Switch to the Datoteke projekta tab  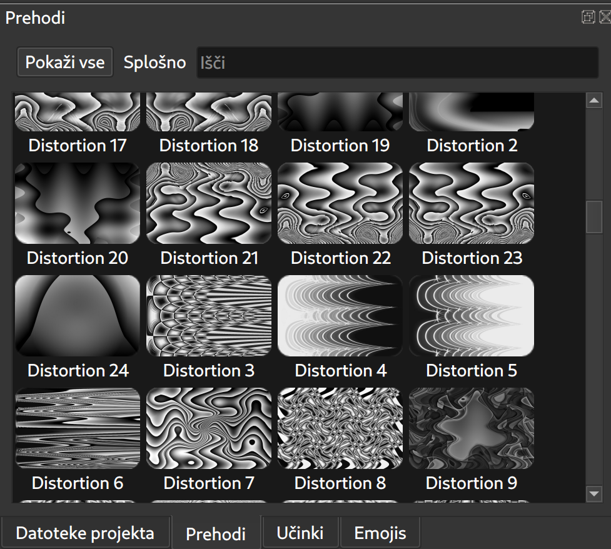[x=85, y=533]
